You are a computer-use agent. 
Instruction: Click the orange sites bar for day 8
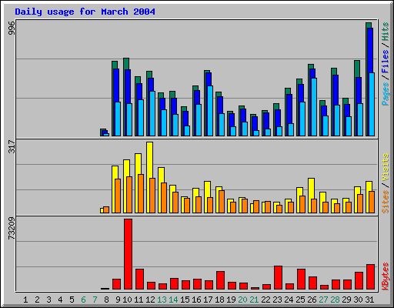pos(106,209)
